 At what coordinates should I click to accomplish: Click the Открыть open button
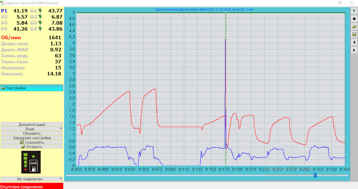32,147
